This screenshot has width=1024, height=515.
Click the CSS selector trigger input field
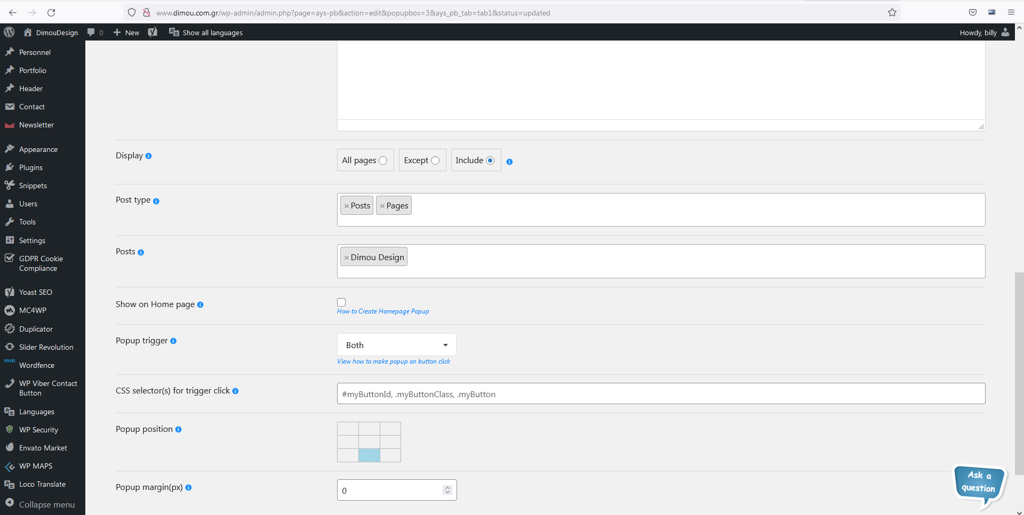point(661,394)
